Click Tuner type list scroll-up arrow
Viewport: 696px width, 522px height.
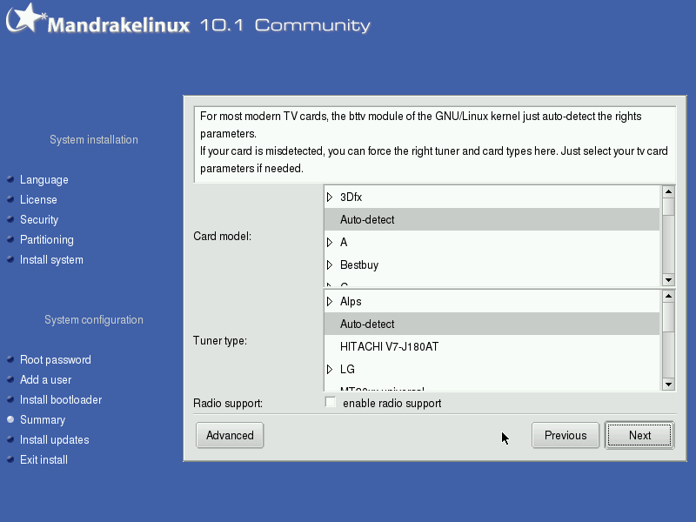(x=668, y=296)
